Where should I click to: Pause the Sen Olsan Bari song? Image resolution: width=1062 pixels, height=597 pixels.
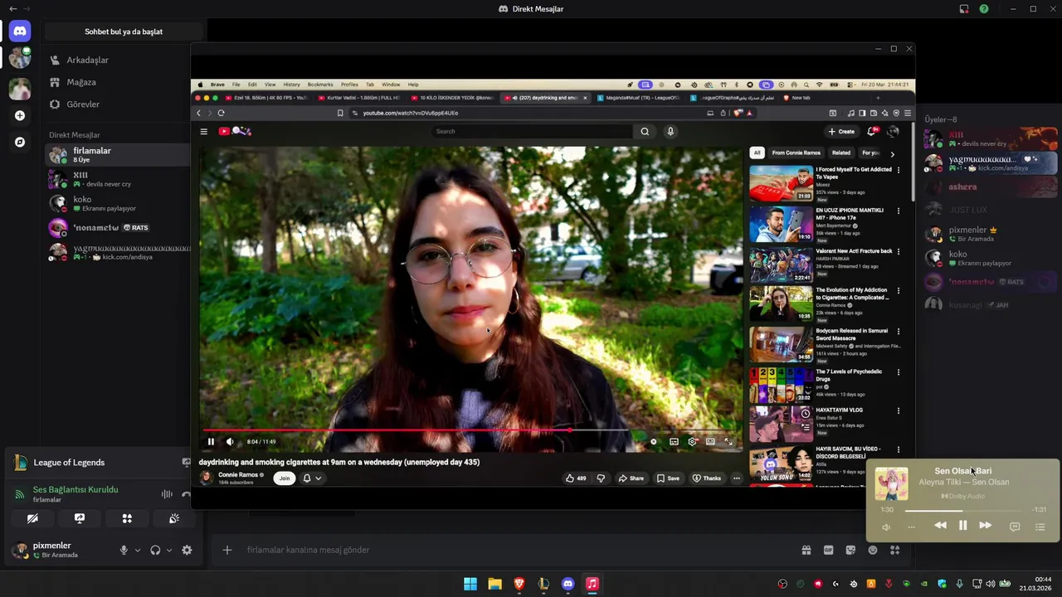(x=962, y=525)
